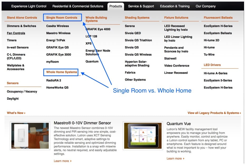Open LED Recessed Lighting by Ivalo

click(x=176, y=28)
